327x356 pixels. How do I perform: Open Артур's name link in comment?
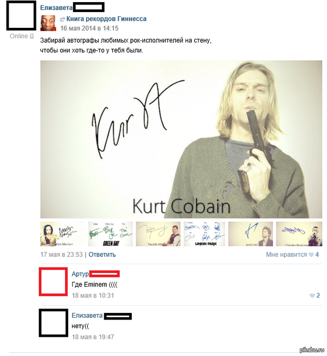point(80,274)
